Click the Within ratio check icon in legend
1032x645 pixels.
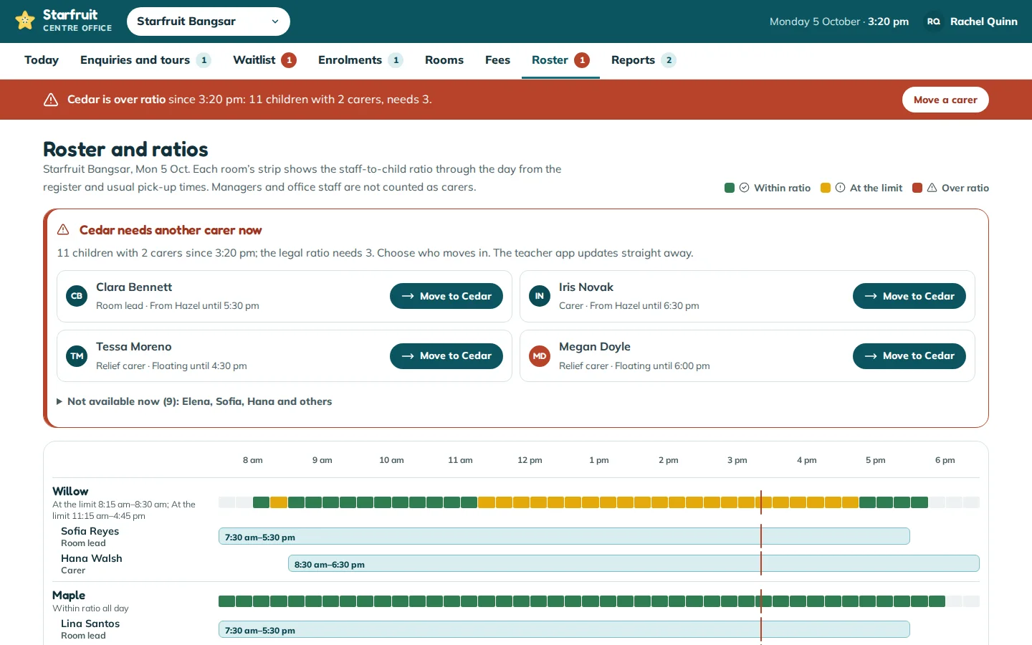click(x=745, y=188)
